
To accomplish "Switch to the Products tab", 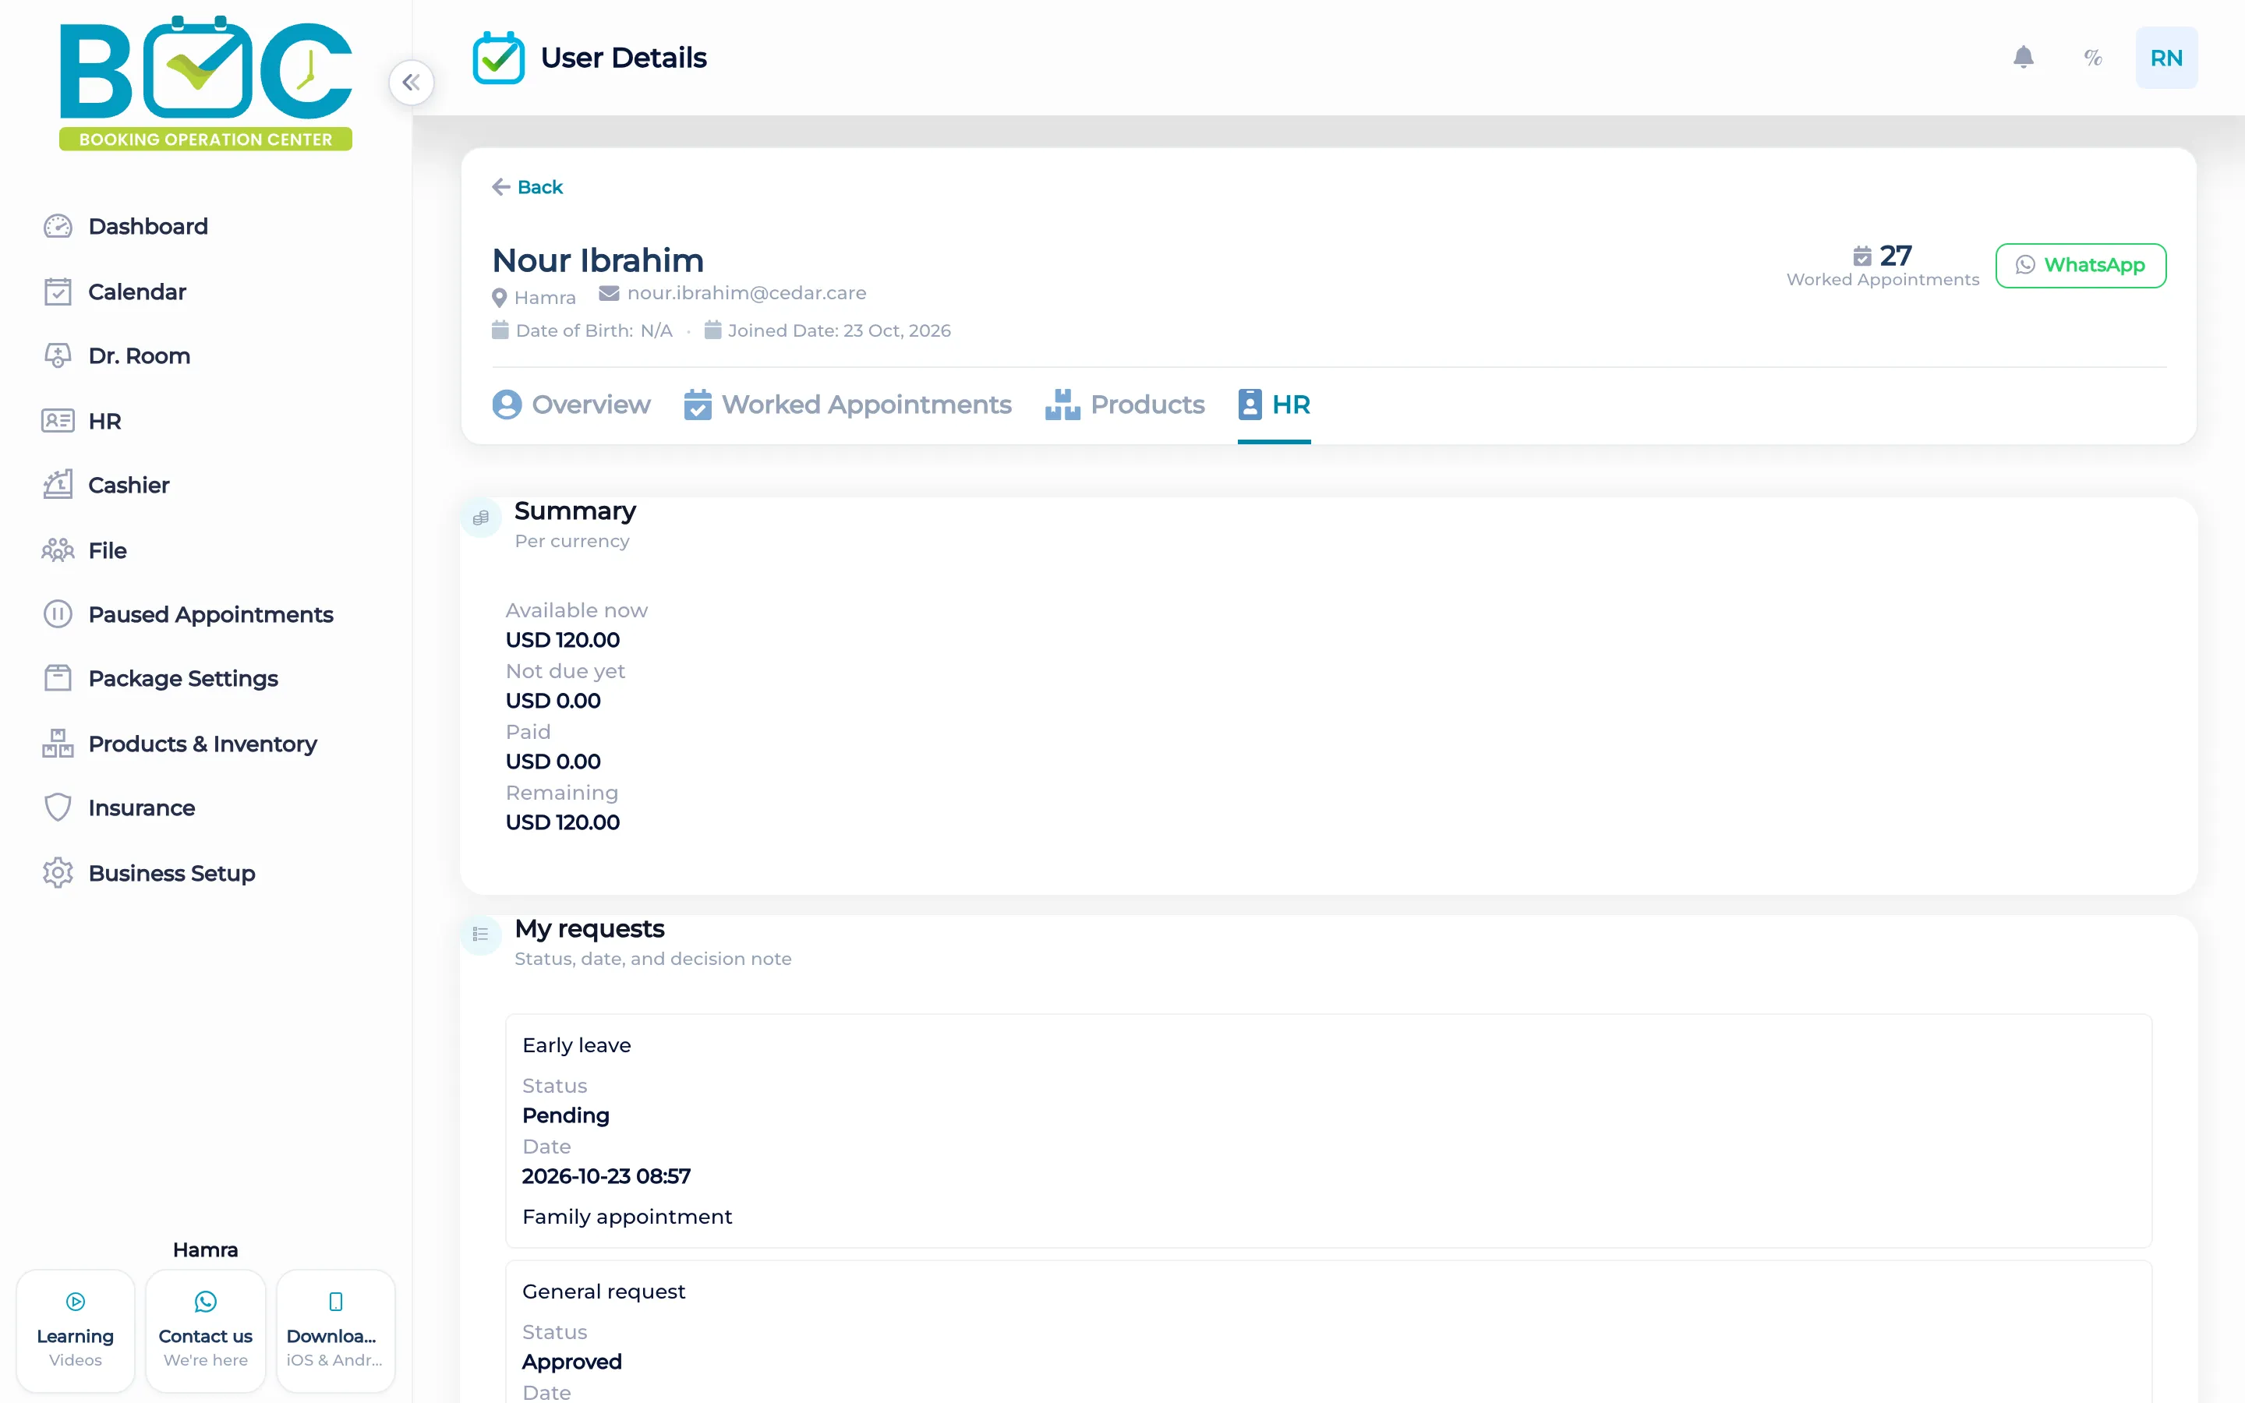I will [1124, 405].
